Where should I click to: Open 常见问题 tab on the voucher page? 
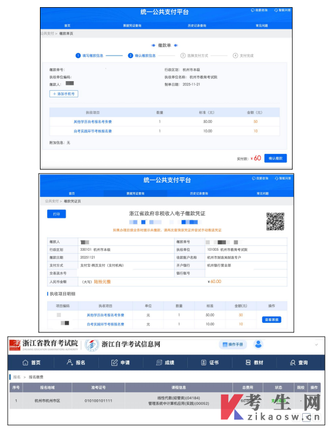pos(262,193)
